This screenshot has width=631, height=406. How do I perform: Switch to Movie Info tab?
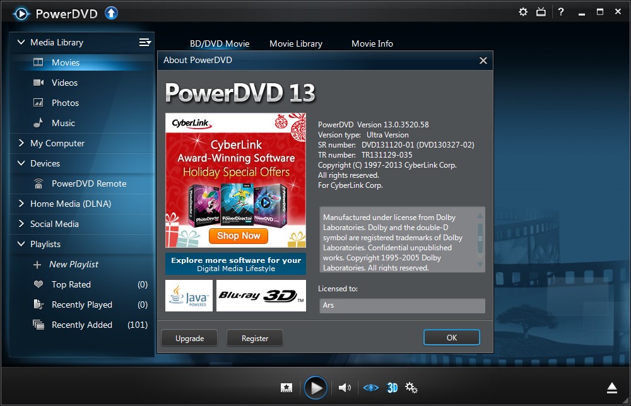pyautogui.click(x=372, y=43)
